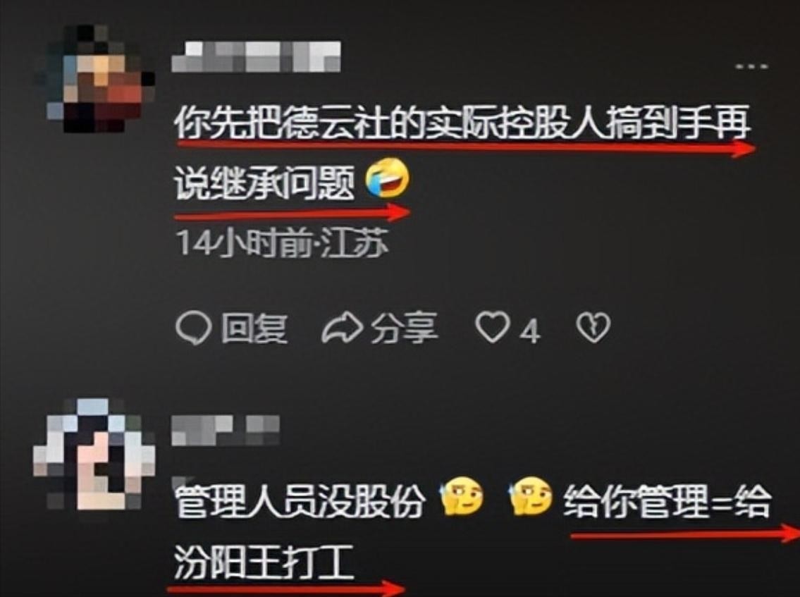Click the reply speech bubble icon

(193, 328)
